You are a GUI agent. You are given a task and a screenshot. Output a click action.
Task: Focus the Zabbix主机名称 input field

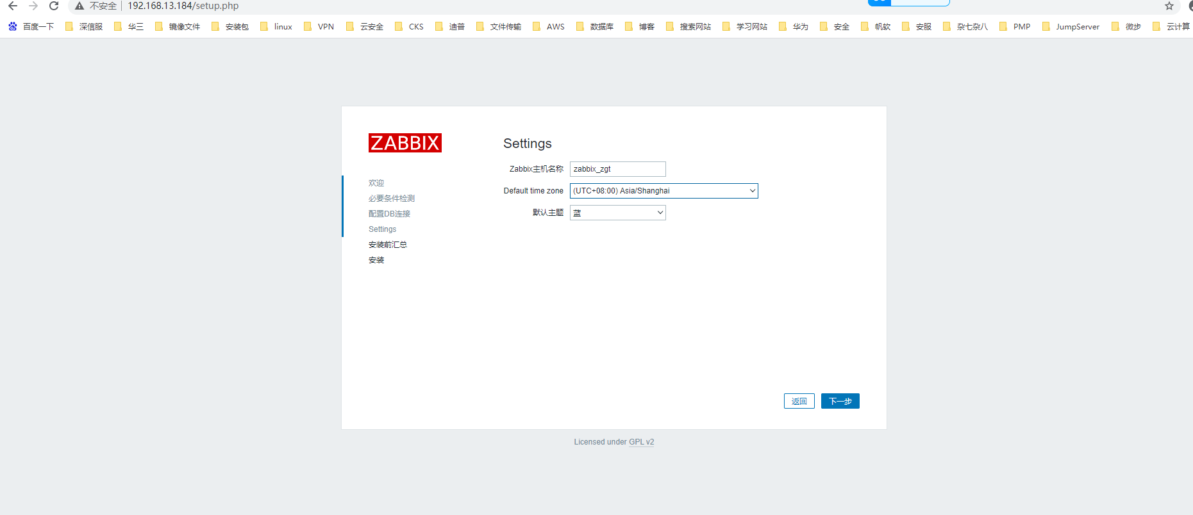pos(617,169)
